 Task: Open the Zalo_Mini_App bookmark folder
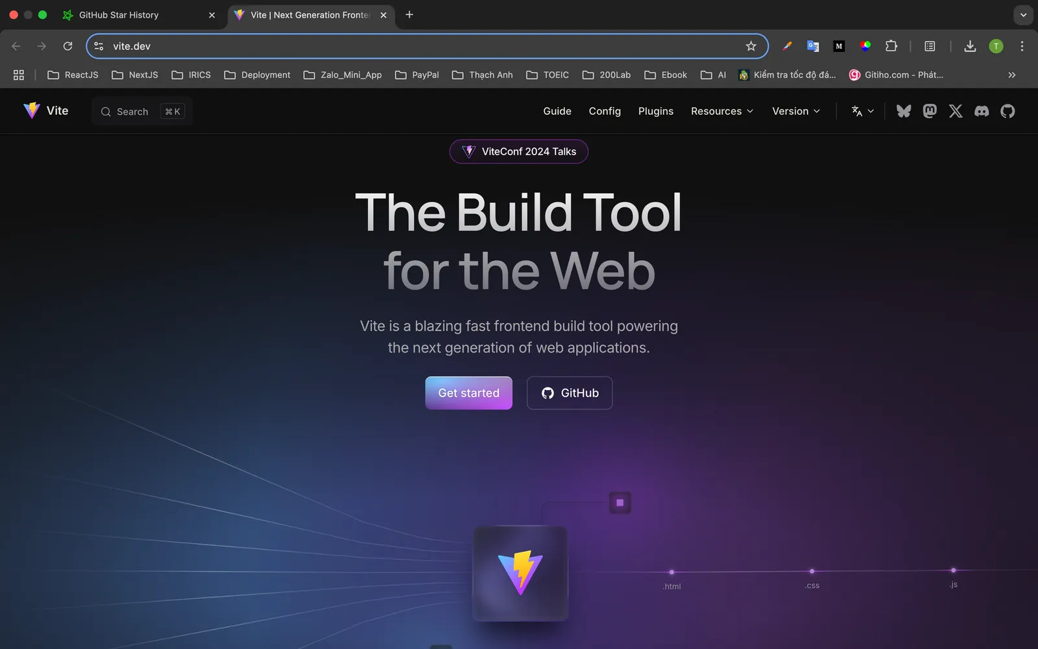coord(343,75)
